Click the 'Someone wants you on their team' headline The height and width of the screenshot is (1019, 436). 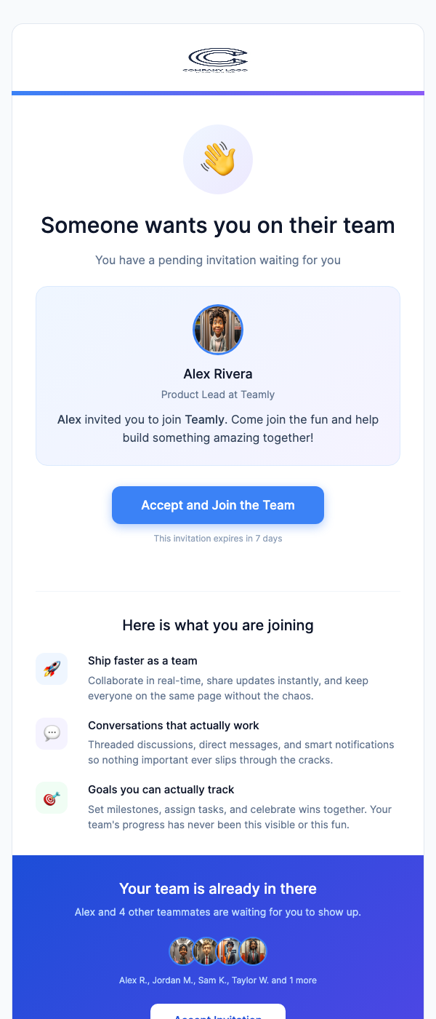pos(217,226)
